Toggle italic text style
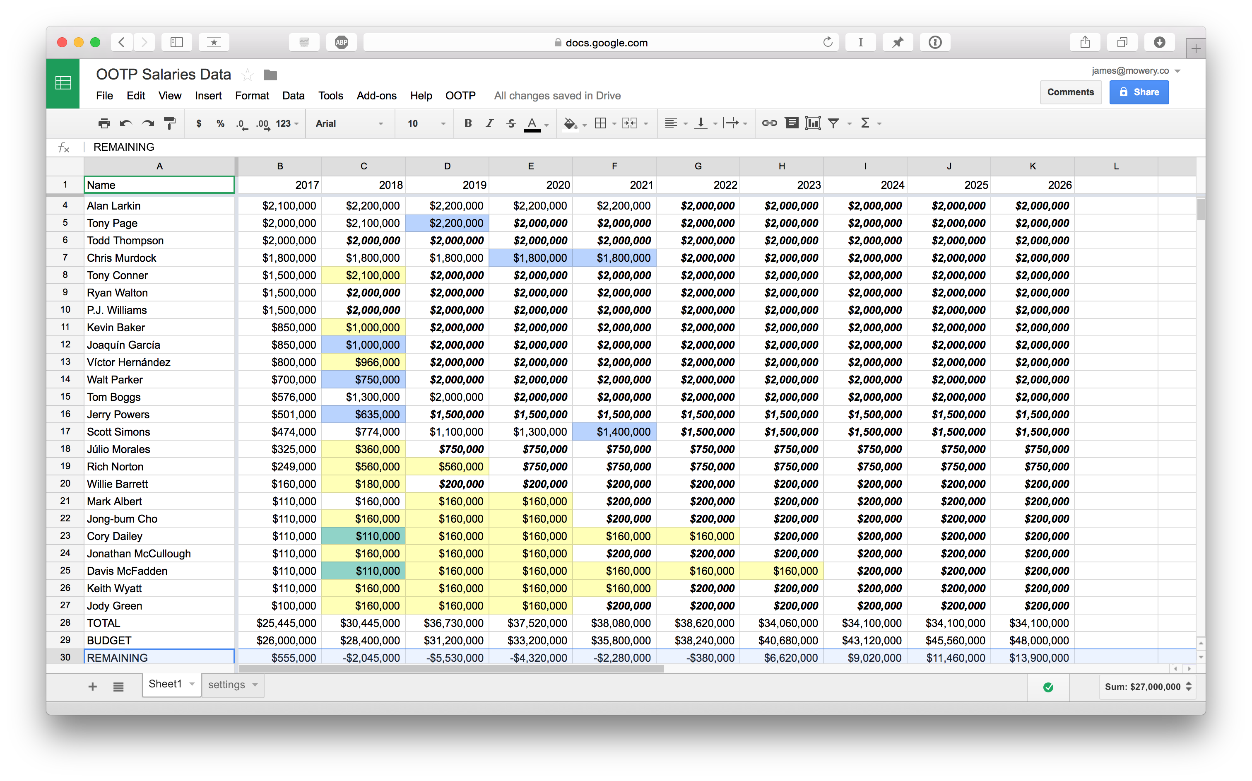The width and height of the screenshot is (1252, 781). click(489, 123)
